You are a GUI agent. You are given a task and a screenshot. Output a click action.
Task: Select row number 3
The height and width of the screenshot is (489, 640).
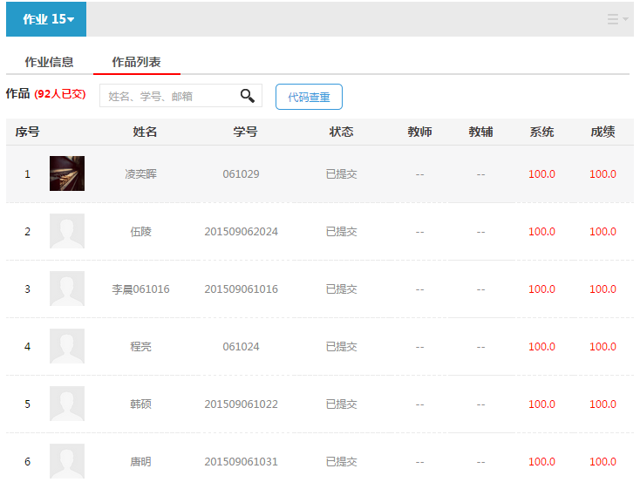point(27,289)
